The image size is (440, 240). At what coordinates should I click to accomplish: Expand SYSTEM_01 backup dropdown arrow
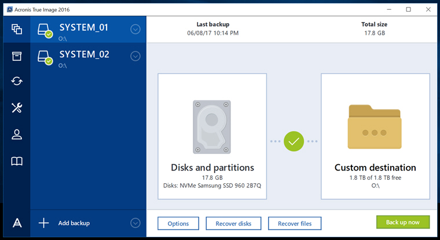[135, 29]
